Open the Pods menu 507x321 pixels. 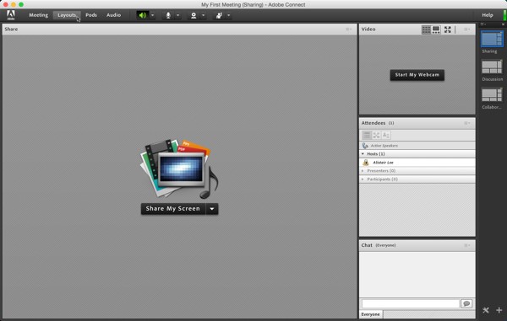(x=91, y=15)
